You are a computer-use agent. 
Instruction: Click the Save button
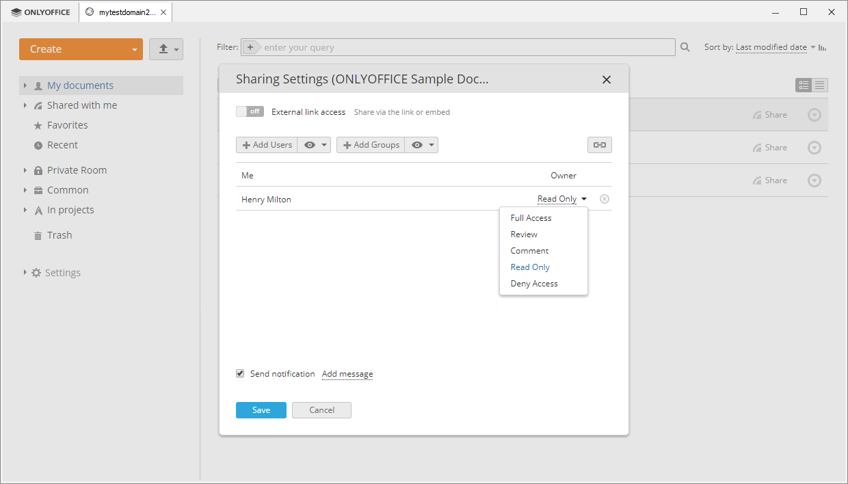pos(261,410)
